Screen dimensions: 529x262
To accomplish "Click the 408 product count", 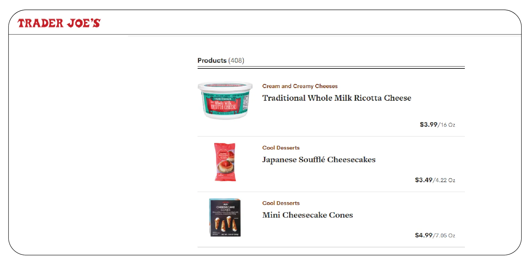I will [x=236, y=61].
